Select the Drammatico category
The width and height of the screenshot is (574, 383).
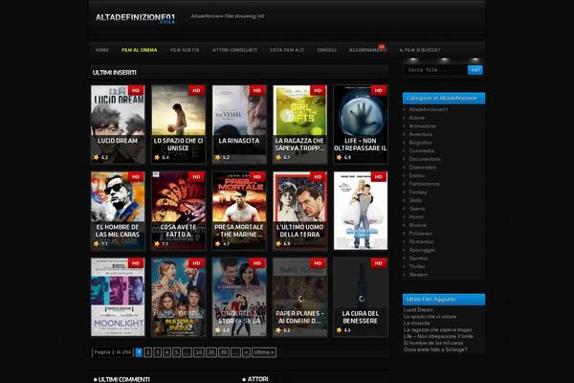click(x=423, y=168)
